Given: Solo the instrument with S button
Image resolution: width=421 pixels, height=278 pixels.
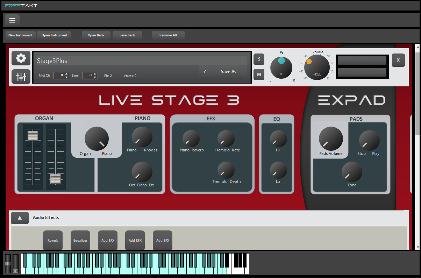Looking at the screenshot, I should pos(259,59).
